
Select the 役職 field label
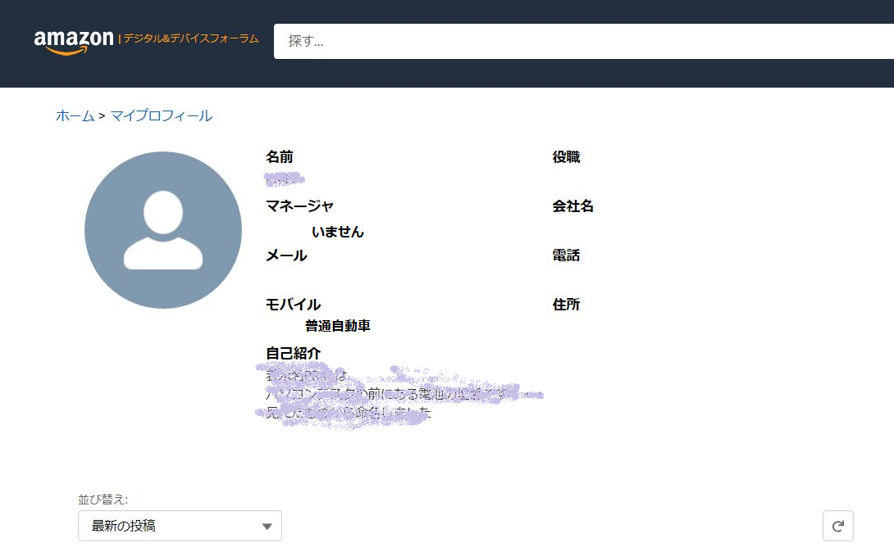pos(566,156)
